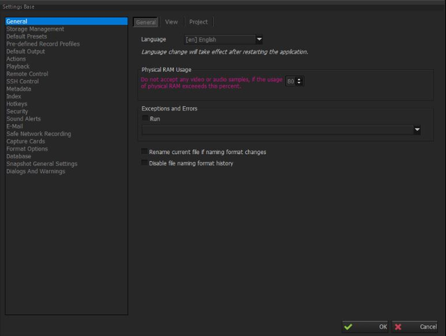Open the Language dropdown

[223, 40]
